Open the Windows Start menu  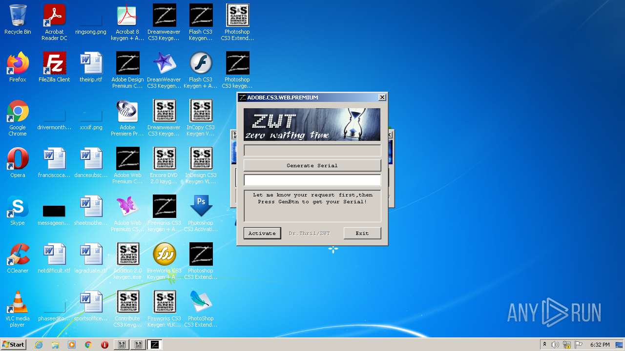pyautogui.click(x=13, y=345)
